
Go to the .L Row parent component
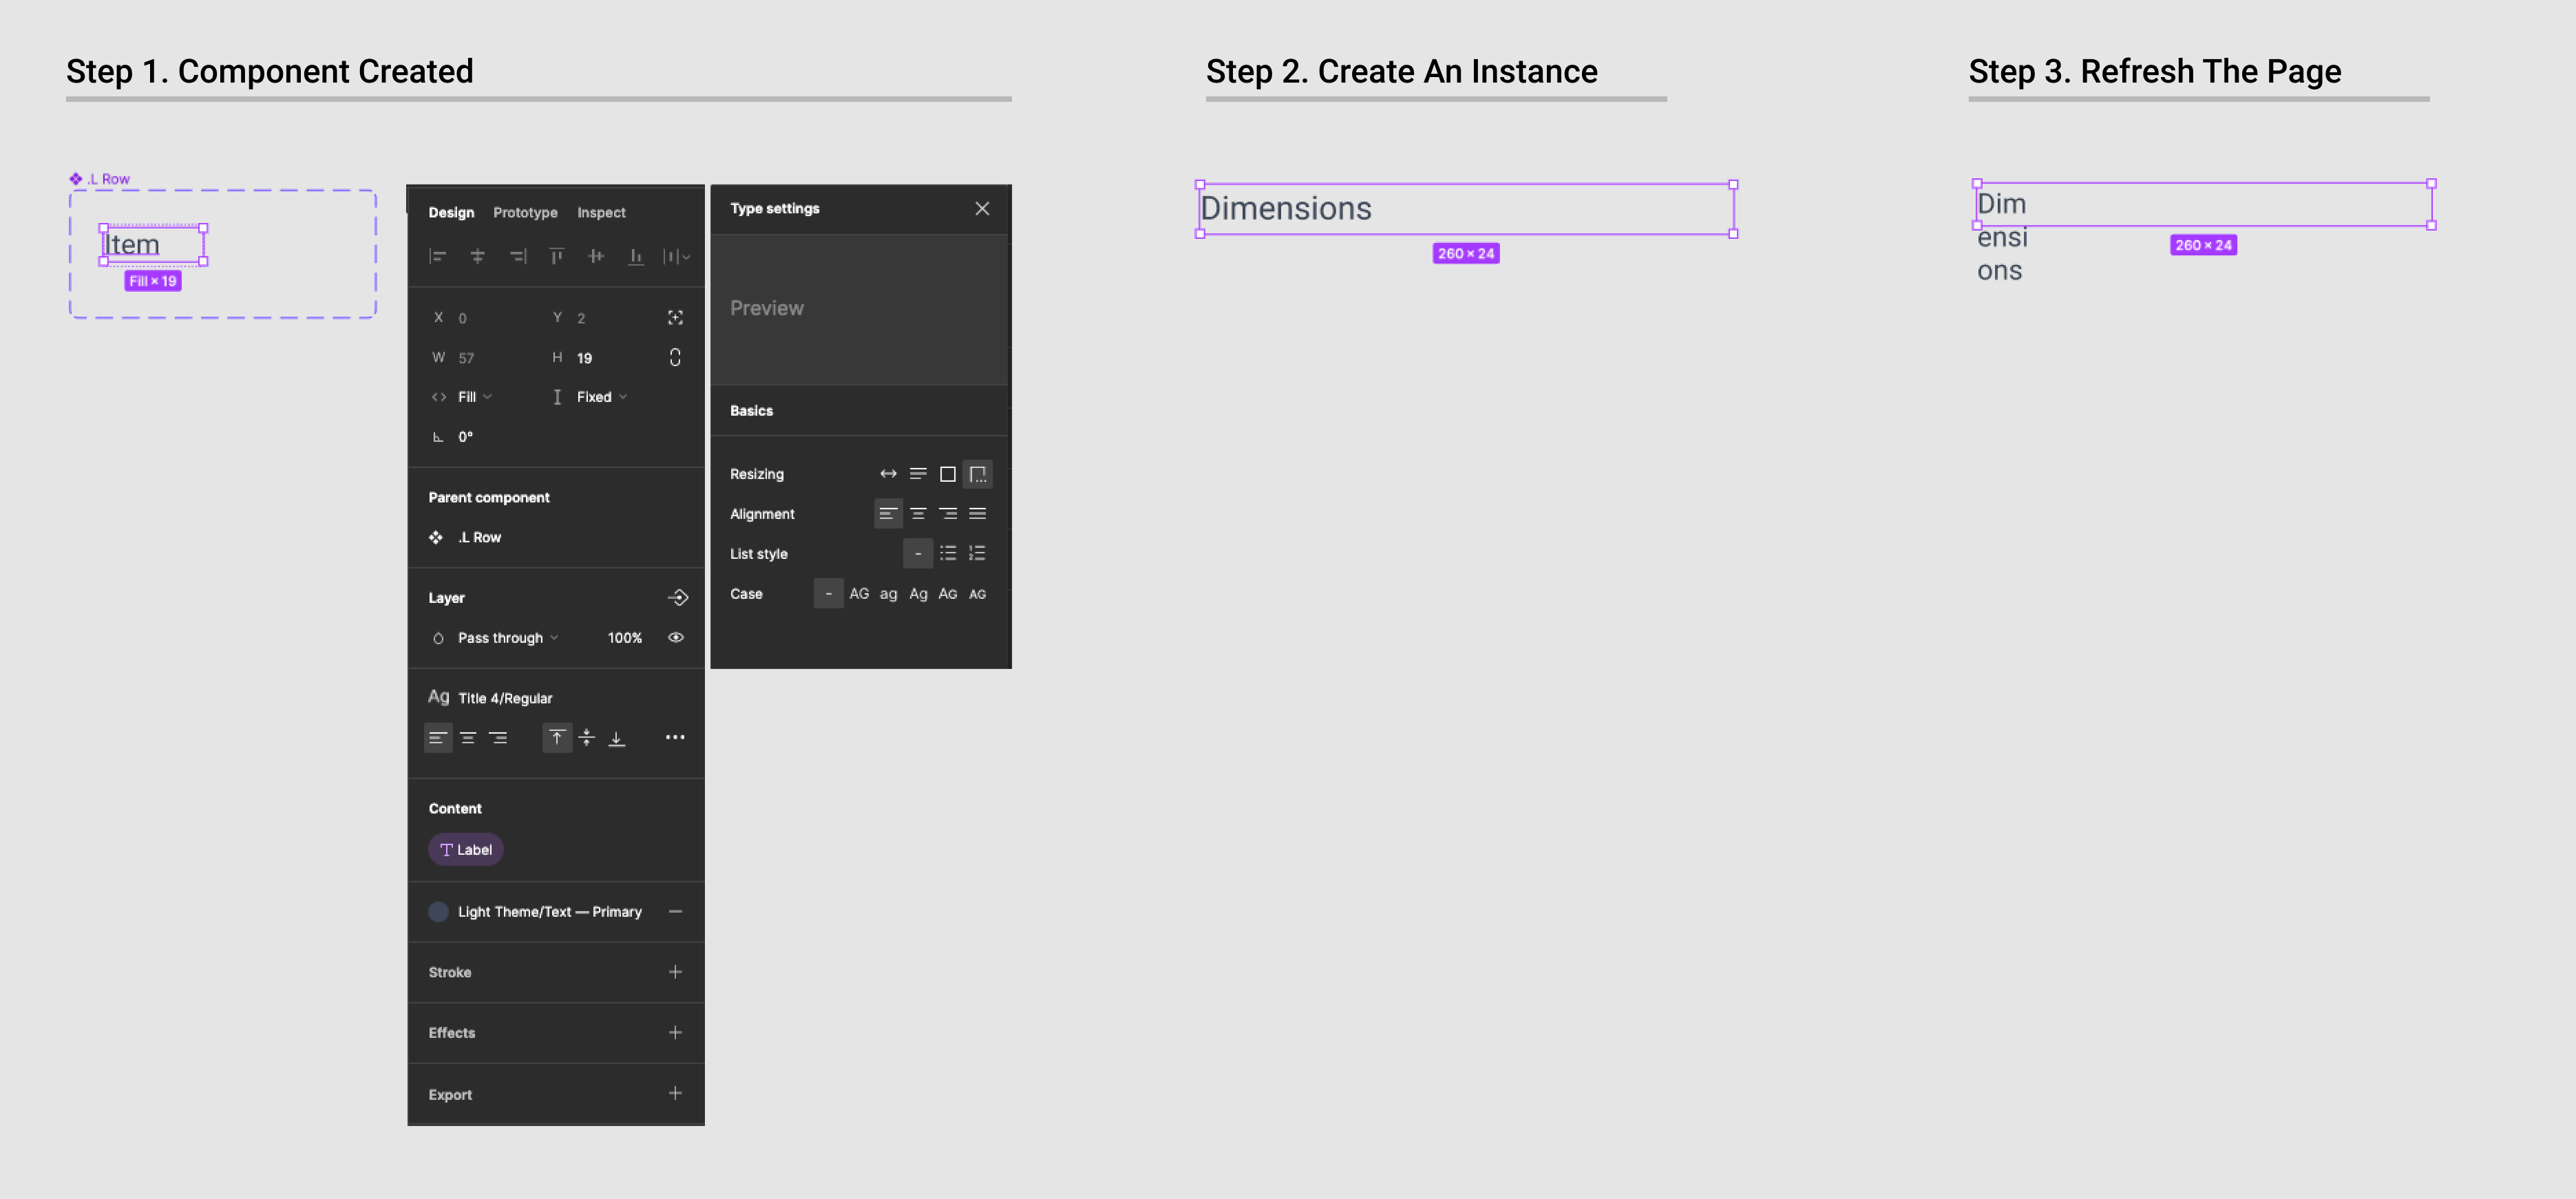[479, 537]
